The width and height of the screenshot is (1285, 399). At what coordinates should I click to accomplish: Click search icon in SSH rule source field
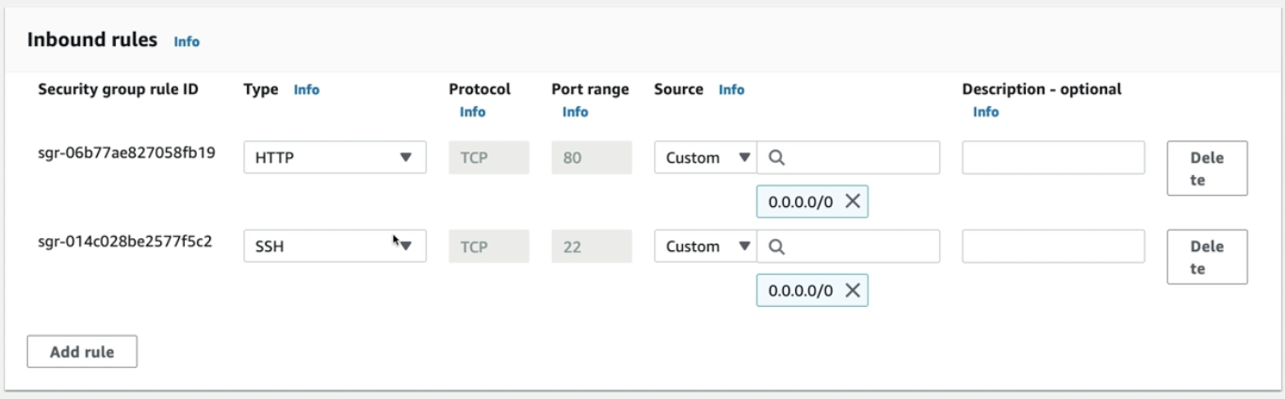coord(777,247)
